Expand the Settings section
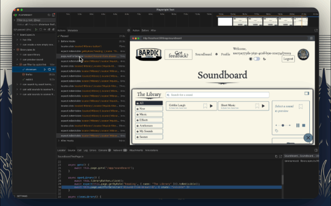Viewport: 331px width, 206px height. 14,196
